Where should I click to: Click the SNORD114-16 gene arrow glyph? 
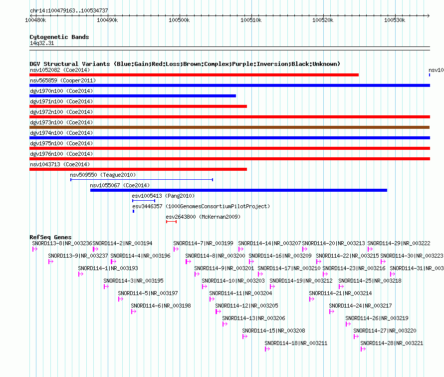251,262
